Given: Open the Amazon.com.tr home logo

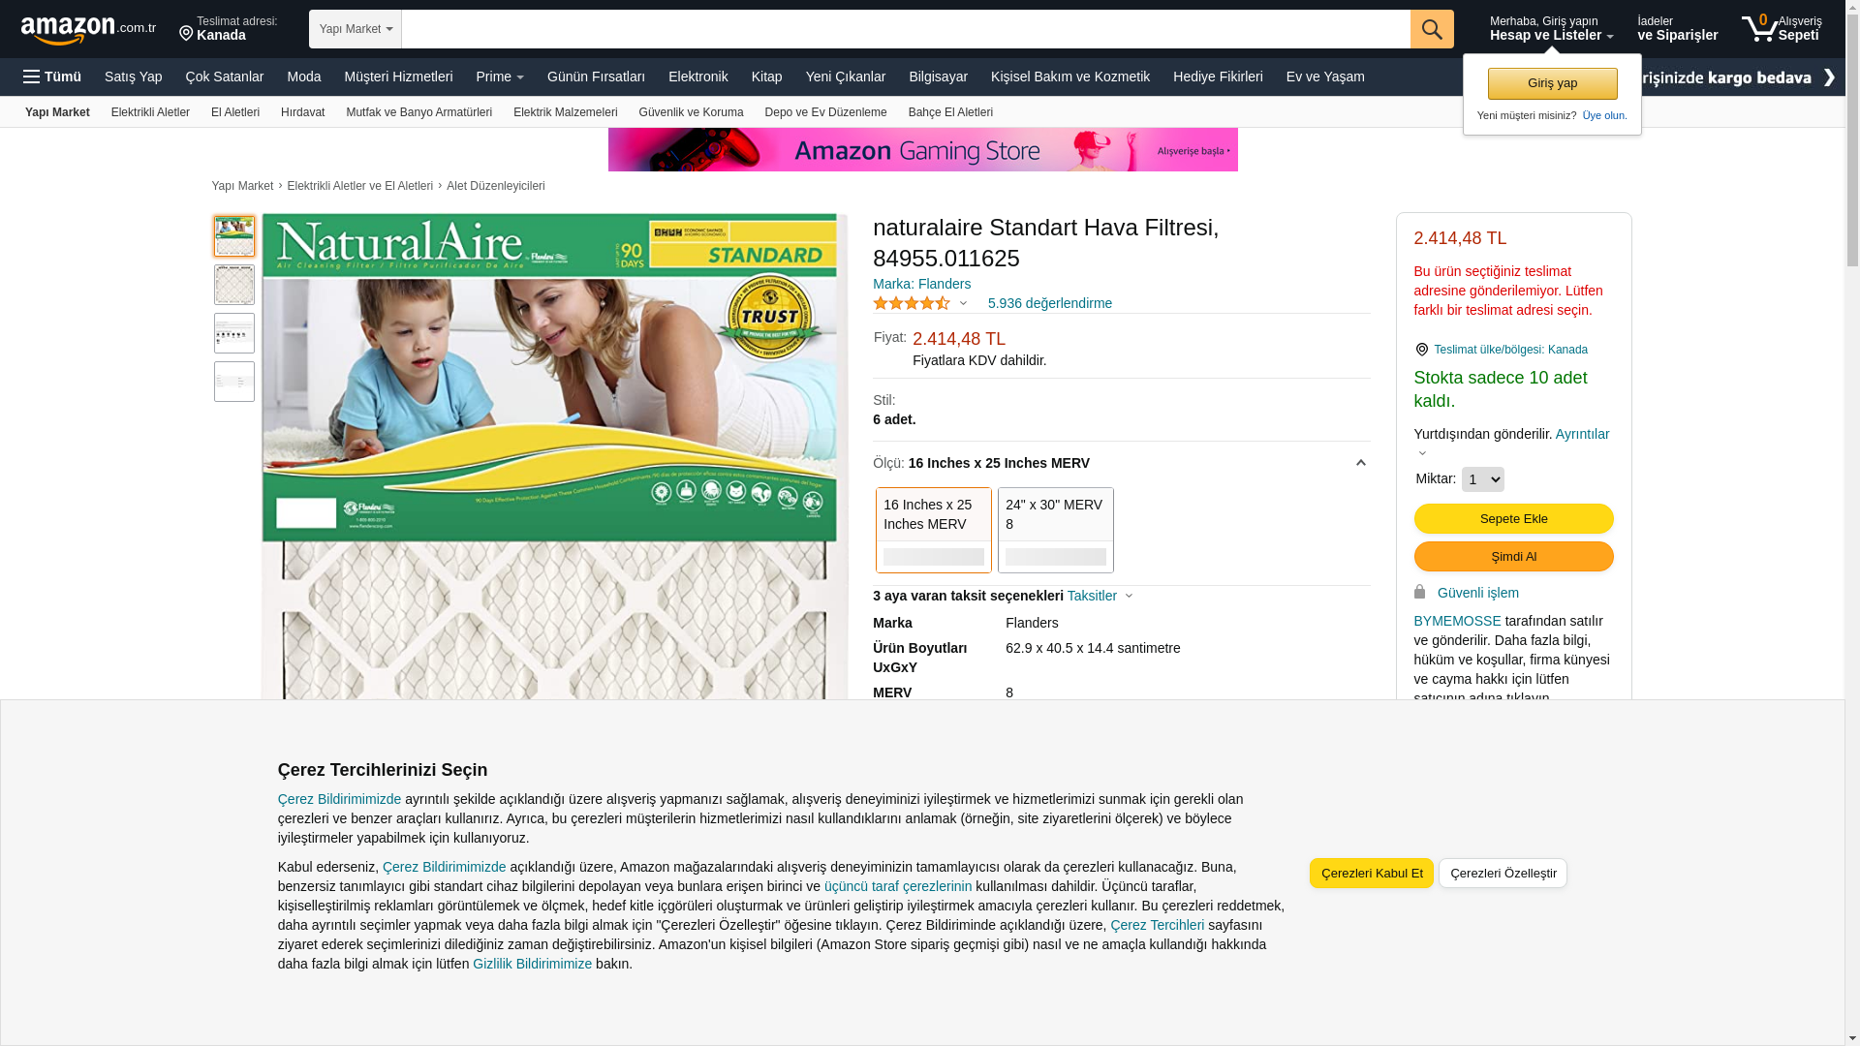Looking at the screenshot, I should 88,30.
